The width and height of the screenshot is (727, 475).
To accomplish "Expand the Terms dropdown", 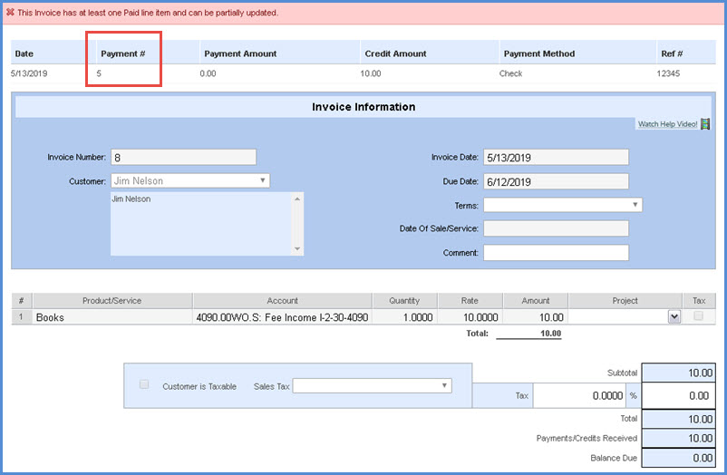I will point(563,205).
